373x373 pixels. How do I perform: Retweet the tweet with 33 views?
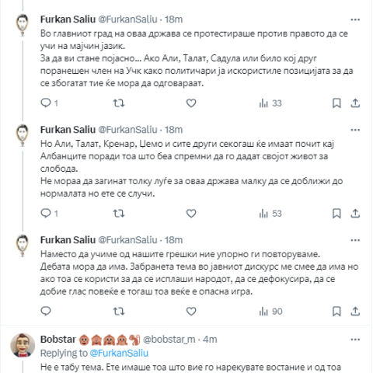(119, 103)
